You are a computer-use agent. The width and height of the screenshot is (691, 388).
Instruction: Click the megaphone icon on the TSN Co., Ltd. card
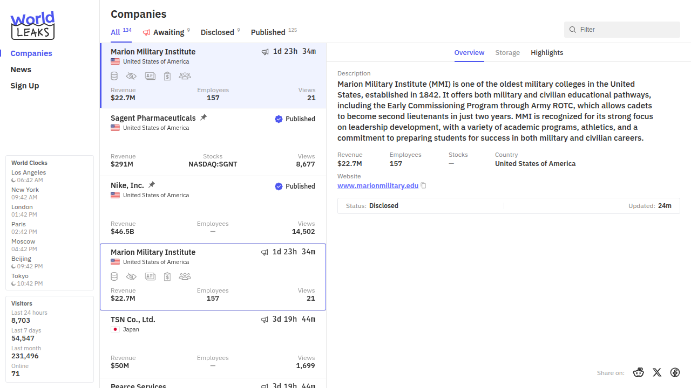[x=265, y=320]
